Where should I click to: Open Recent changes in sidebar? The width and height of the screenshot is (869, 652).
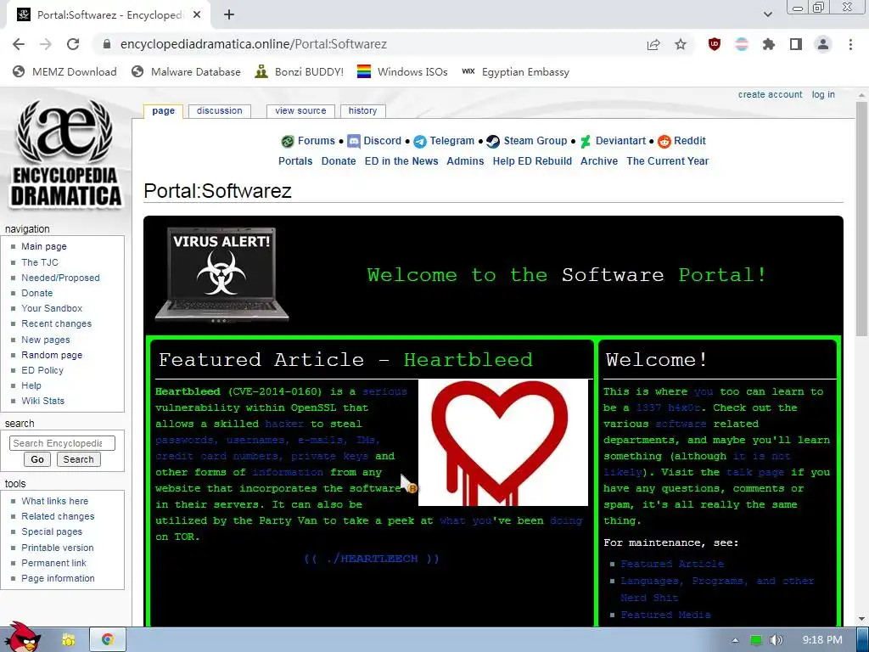(57, 323)
